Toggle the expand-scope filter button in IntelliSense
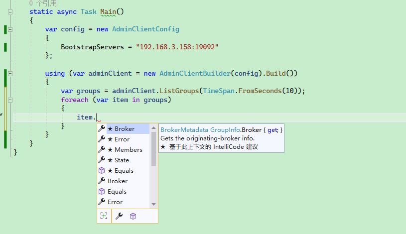 (x=104, y=216)
